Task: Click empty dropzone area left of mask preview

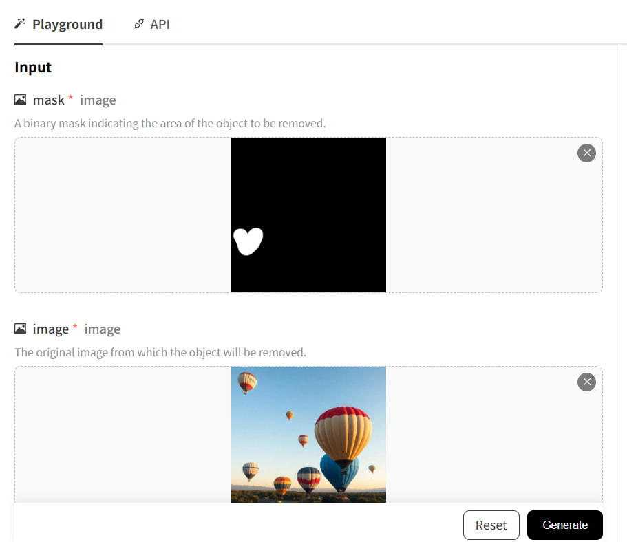Action: pos(123,215)
